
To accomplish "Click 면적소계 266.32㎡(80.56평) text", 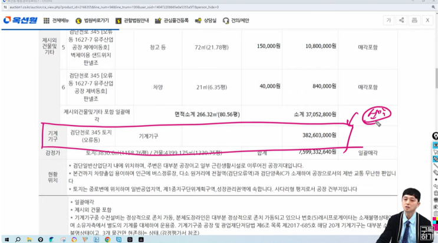I will coord(207,114).
